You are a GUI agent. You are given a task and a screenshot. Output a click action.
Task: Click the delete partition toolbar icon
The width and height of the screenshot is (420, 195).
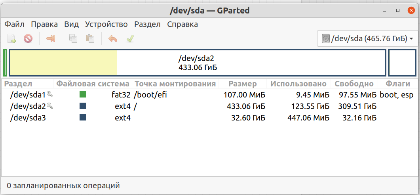(28, 38)
